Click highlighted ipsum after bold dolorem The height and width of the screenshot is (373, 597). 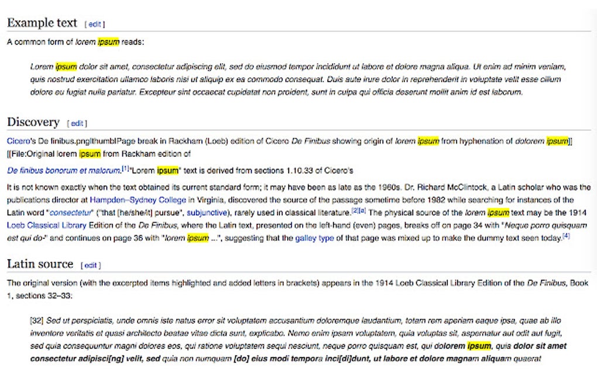[x=479, y=346]
